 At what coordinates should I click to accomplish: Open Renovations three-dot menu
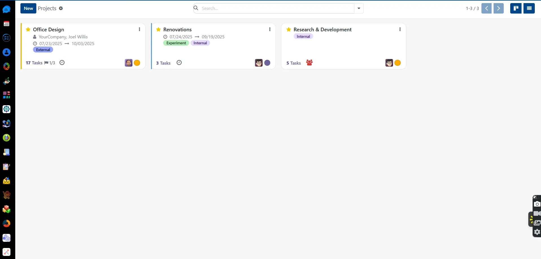(x=270, y=29)
